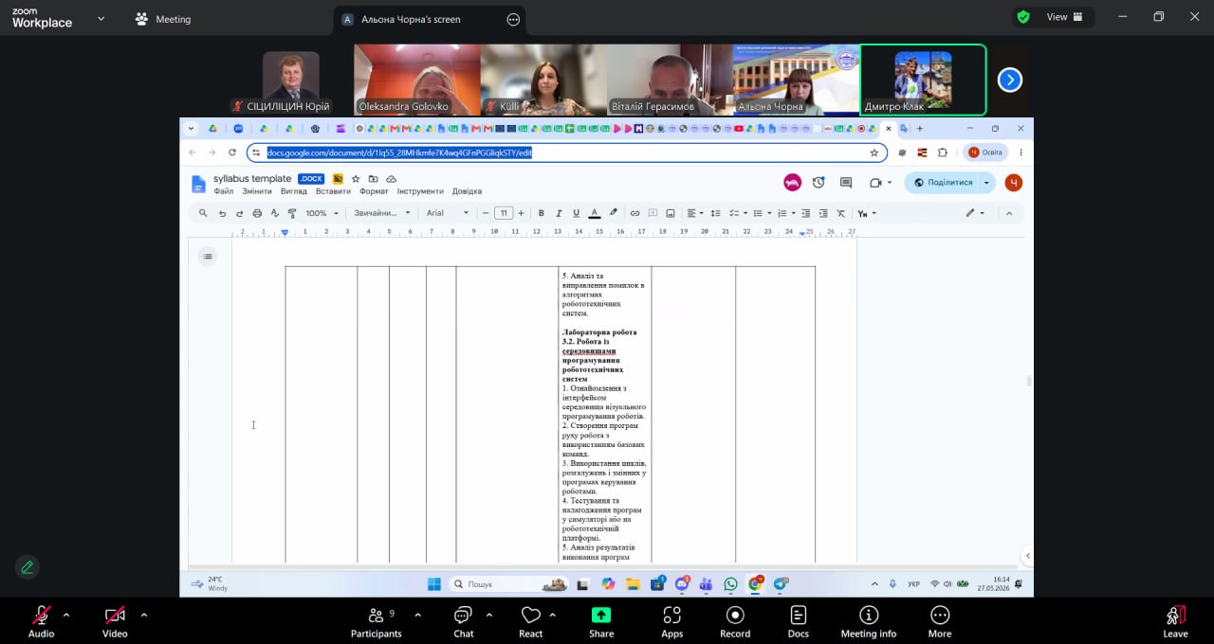
Task: Open Arial font dropdown
Action: coord(448,213)
